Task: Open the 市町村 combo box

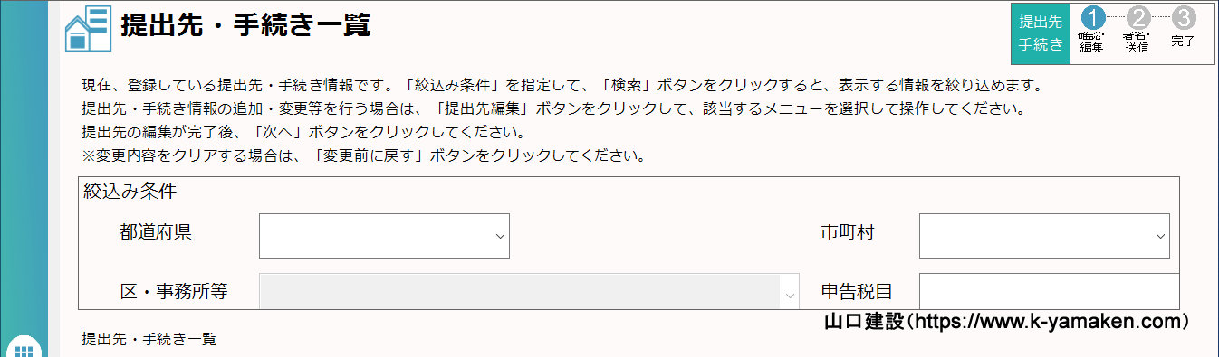Action: [1044, 236]
